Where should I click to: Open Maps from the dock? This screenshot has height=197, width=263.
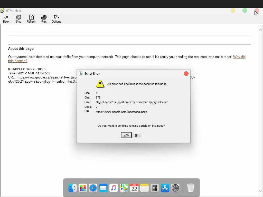point(124,188)
